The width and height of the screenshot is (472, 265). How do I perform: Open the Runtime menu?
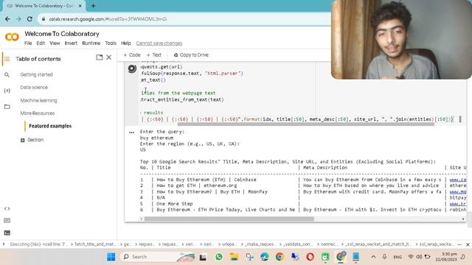coord(91,43)
